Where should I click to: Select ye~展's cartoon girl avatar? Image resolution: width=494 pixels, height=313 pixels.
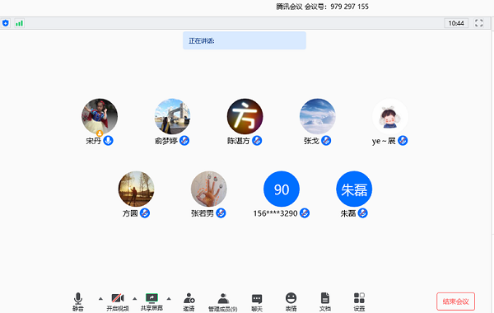pyautogui.click(x=390, y=116)
